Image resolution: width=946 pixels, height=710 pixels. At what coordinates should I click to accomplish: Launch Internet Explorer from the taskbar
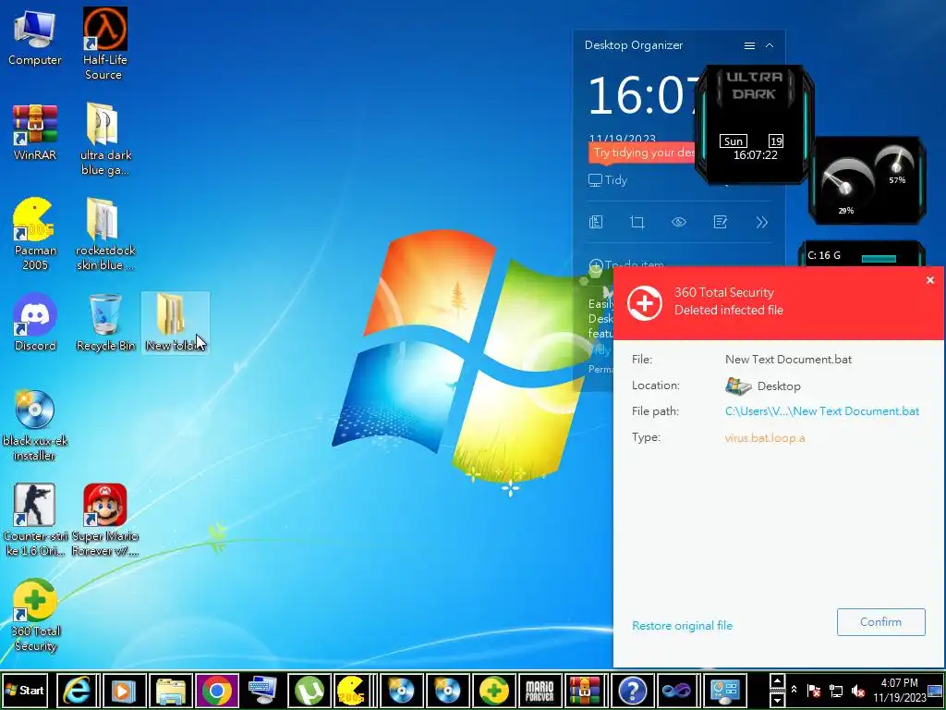[x=76, y=690]
